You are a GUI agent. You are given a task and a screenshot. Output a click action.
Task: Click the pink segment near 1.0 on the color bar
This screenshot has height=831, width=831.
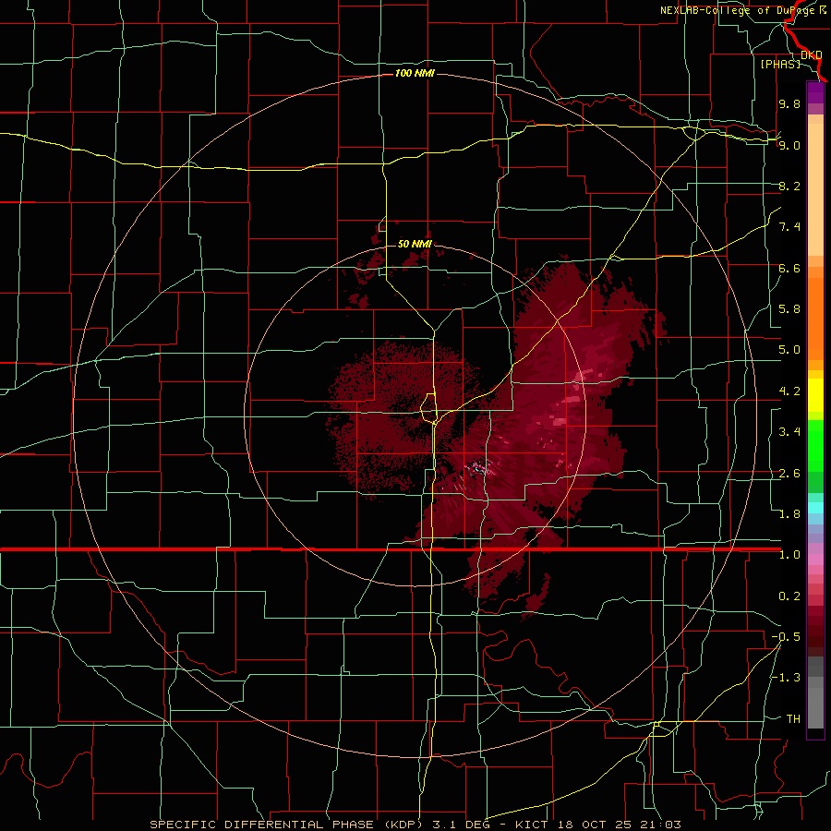[815, 559]
